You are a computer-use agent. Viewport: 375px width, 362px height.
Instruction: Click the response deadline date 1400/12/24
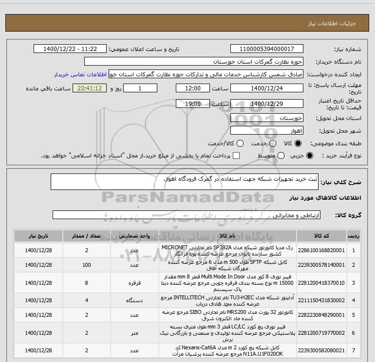point(267,88)
